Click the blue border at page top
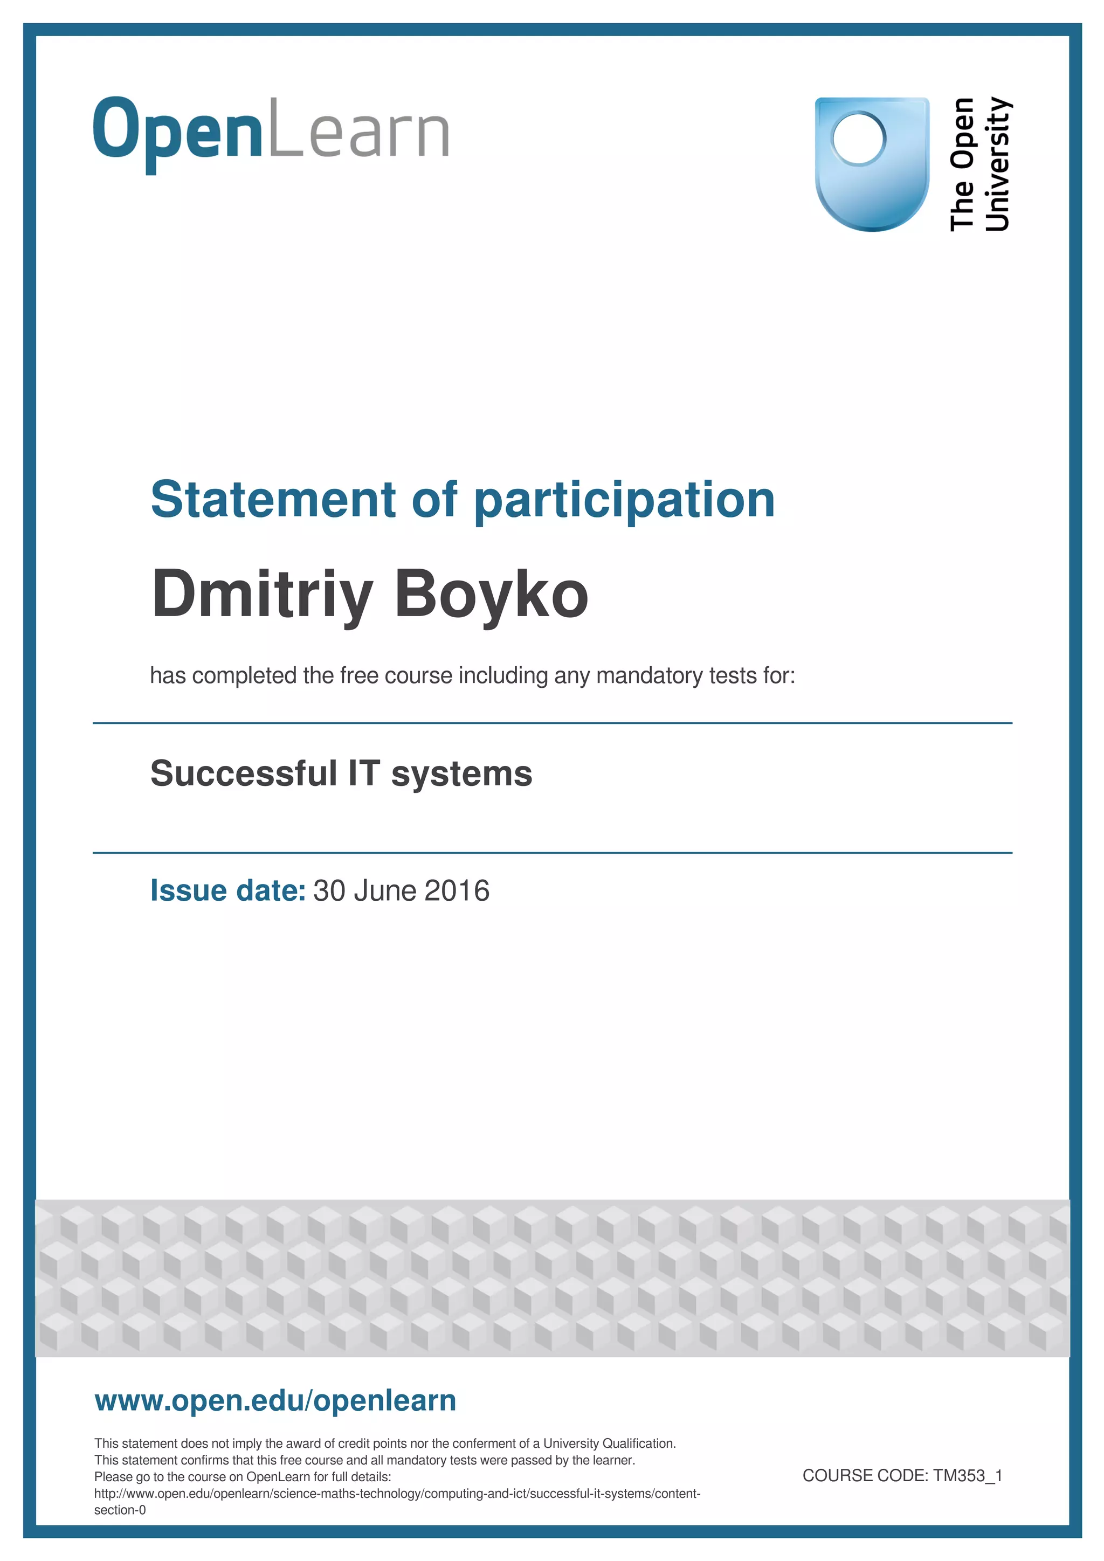 pos(552,29)
